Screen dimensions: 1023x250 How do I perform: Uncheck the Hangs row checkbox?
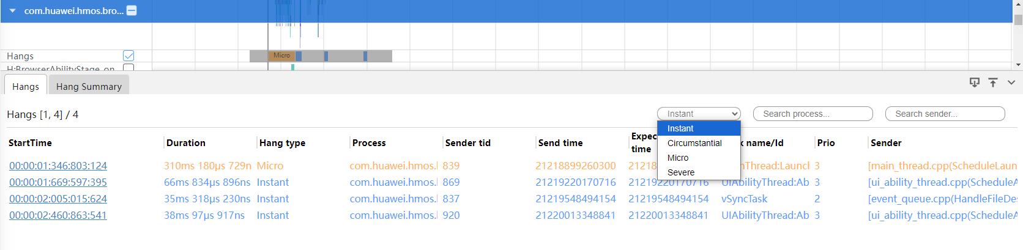click(x=128, y=56)
